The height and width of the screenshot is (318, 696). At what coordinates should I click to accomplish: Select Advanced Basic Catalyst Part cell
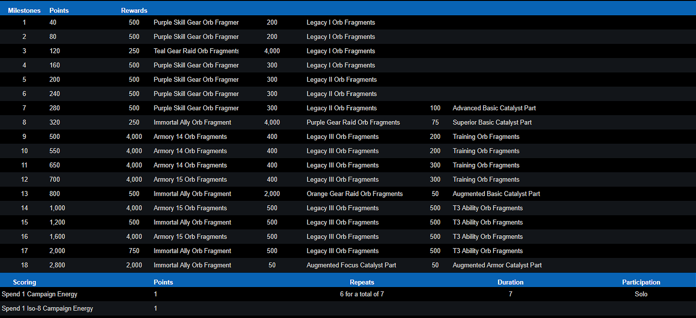[494, 108]
